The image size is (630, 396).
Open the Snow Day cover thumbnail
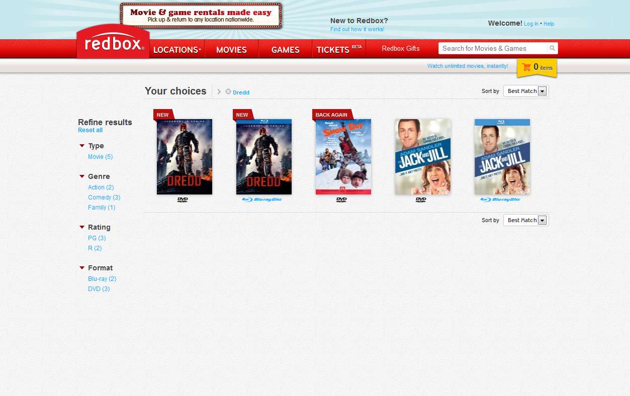point(343,157)
